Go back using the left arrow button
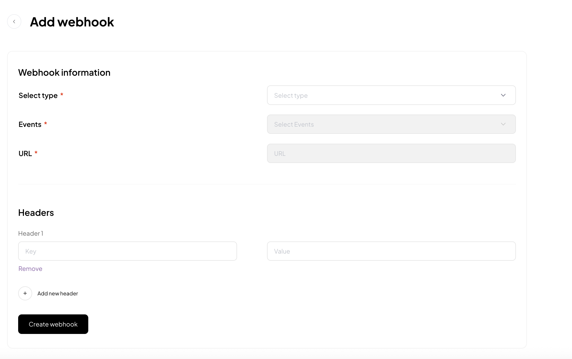Viewport: 572px width, 359px height. (x=14, y=21)
